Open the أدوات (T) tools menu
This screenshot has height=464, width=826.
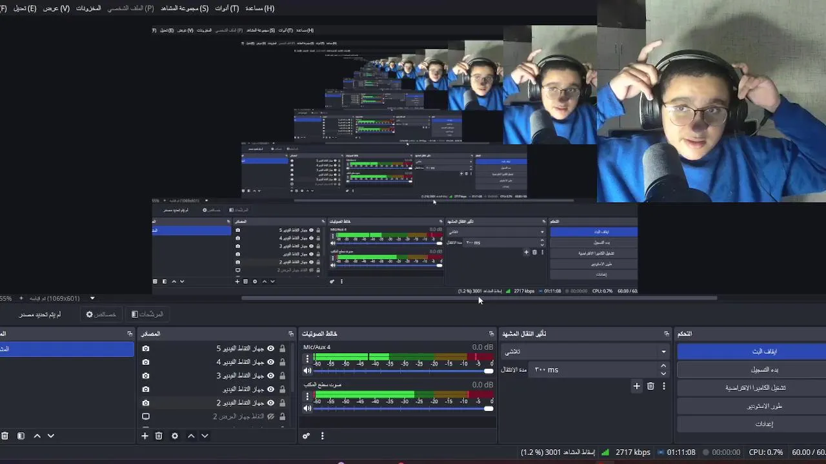coord(227,8)
